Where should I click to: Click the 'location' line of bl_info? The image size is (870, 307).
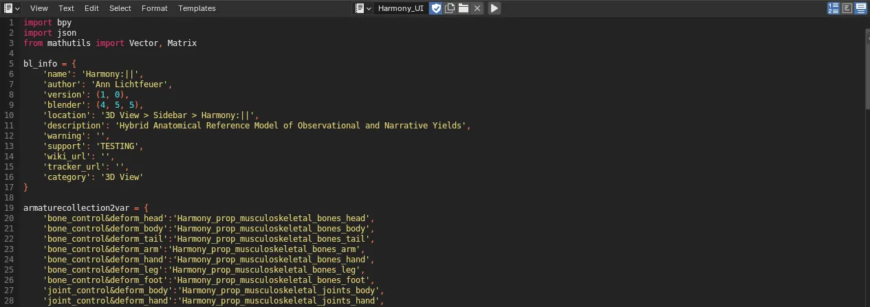pos(150,115)
